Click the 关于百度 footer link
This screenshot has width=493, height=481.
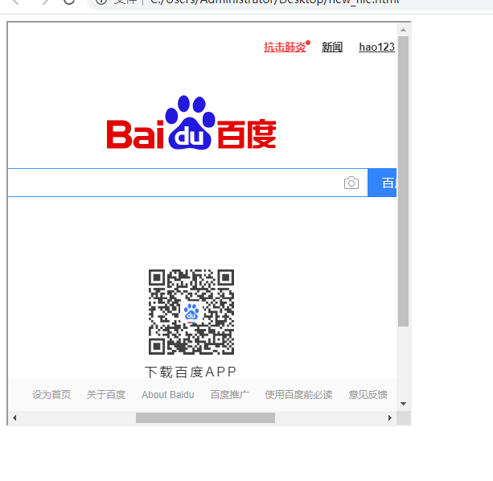click(x=106, y=395)
